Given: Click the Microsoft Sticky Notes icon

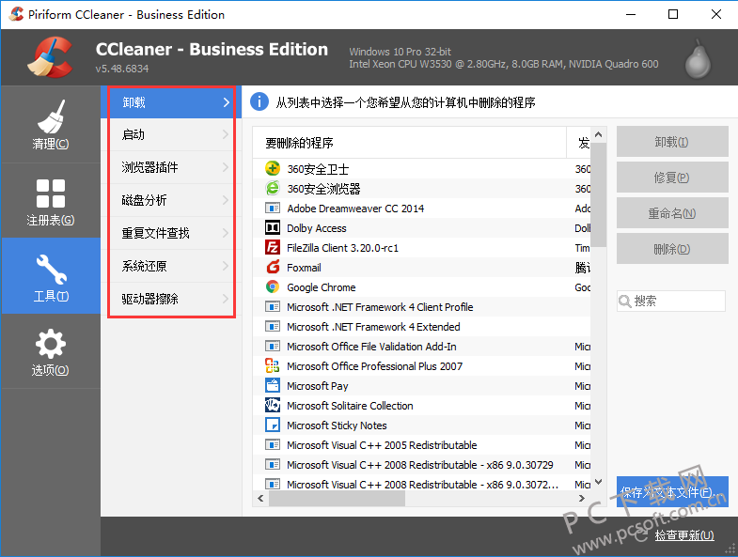Looking at the screenshot, I should (273, 425).
